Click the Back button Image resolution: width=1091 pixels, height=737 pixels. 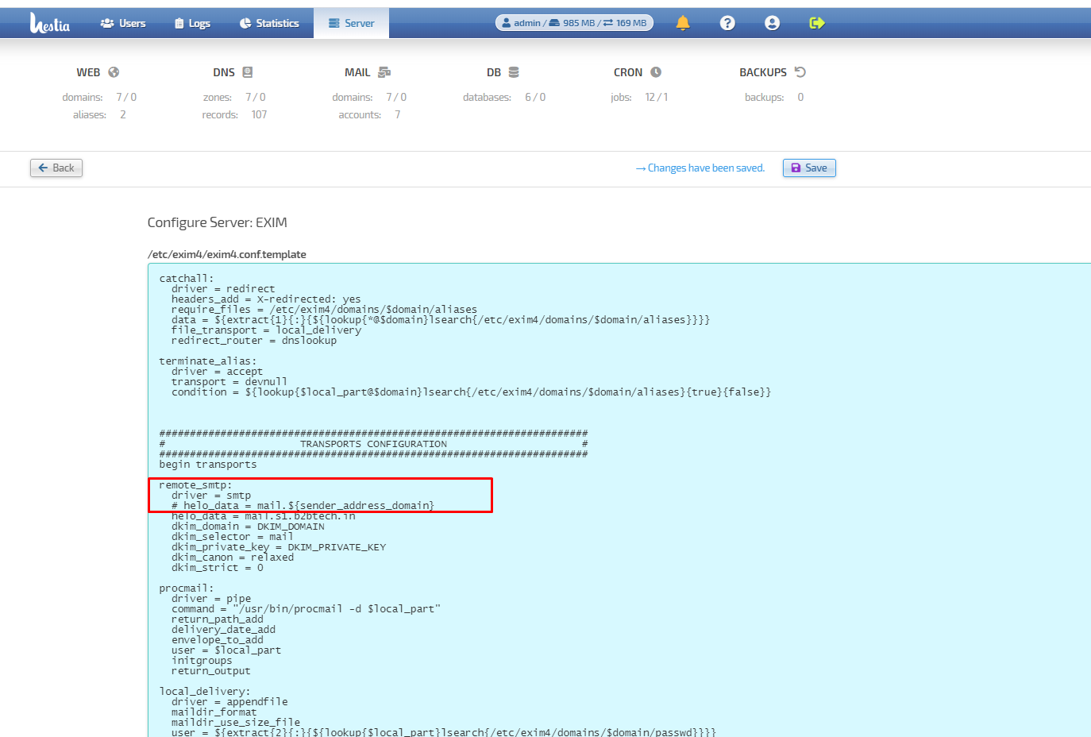(56, 168)
